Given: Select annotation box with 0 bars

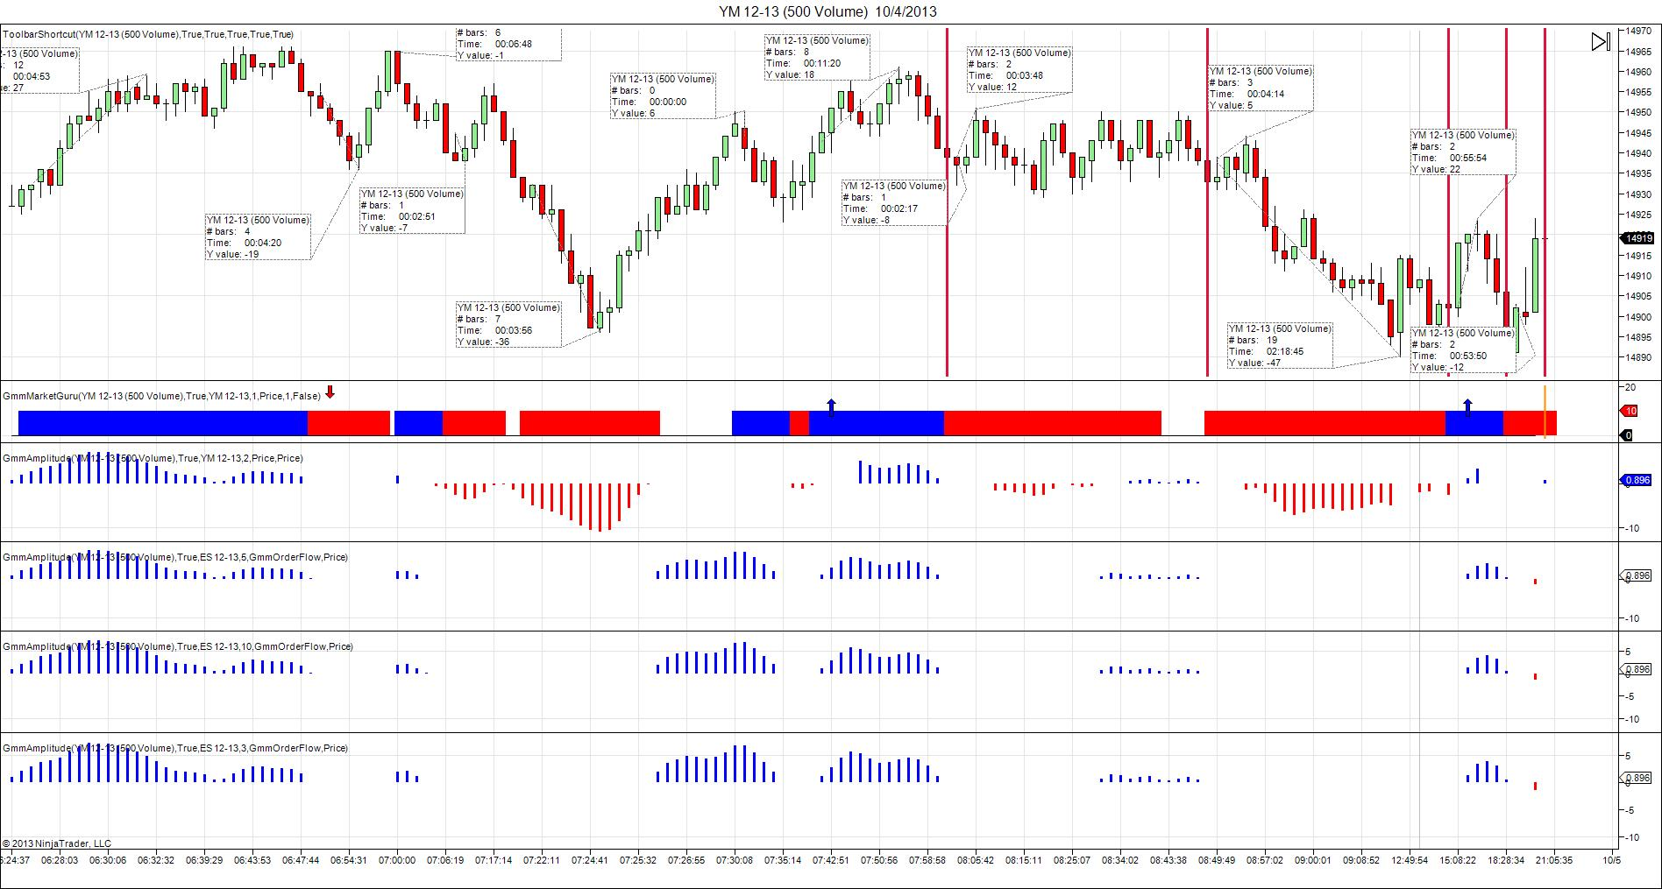Looking at the screenshot, I should point(664,96).
